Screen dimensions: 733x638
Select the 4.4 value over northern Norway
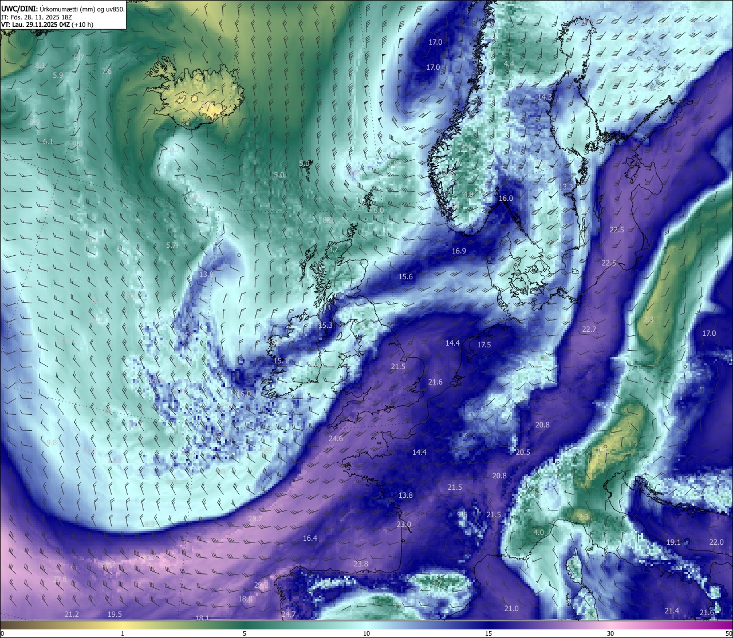coord(509,64)
